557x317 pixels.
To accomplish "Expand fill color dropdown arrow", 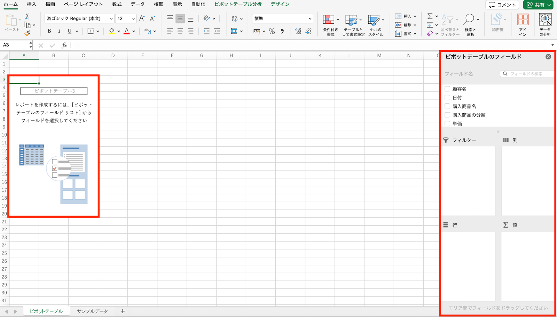I will click(119, 31).
